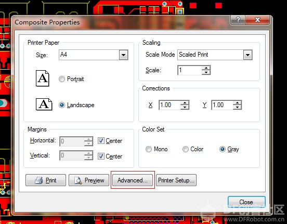Viewport: 287px width, 224px height.
Task: Click the portrait page orientation icon
Action: (43, 78)
